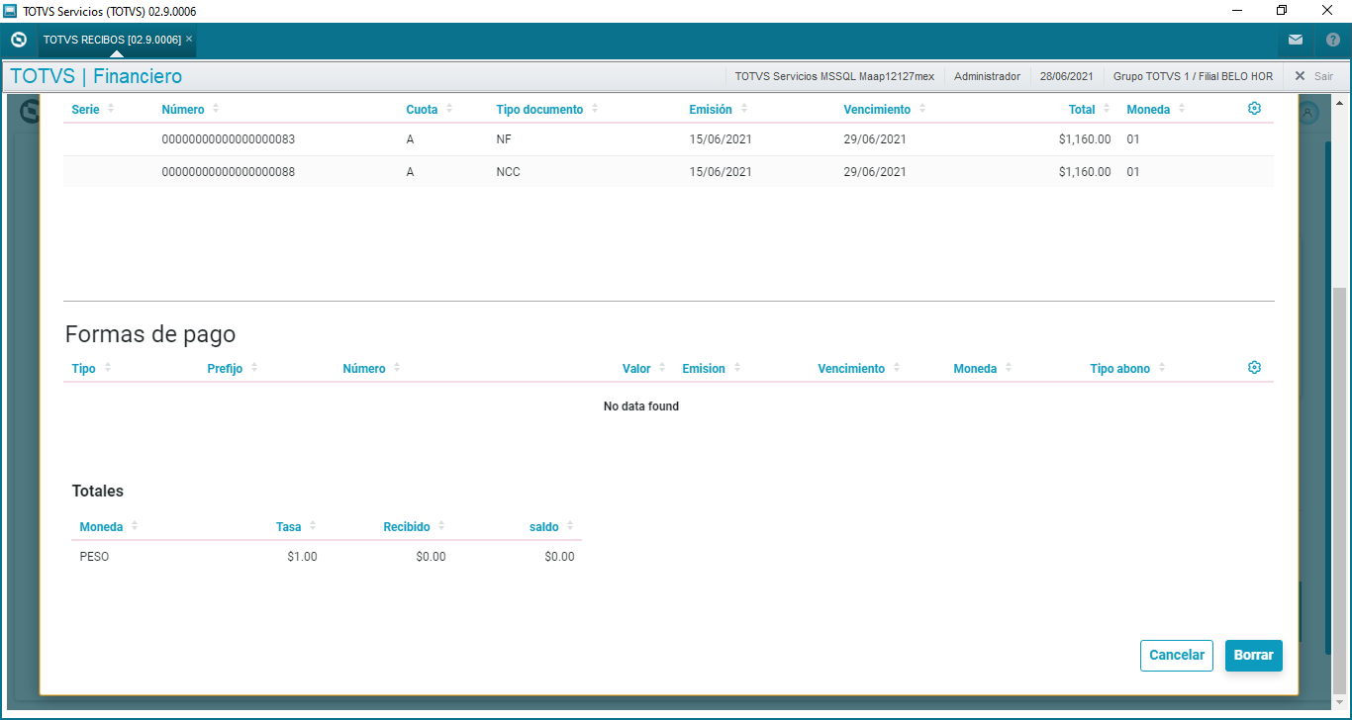Click scrollbar down arrow
The image size is (1352, 720).
[x=1341, y=703]
